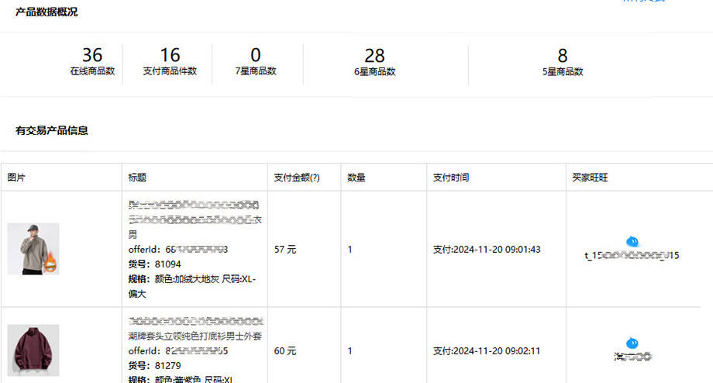The height and width of the screenshot is (383, 713).
Task: Click the 图片 column header
Action: point(16,178)
